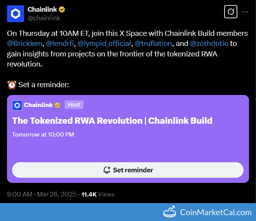Image resolution: width=256 pixels, height=221 pixels.
Task: Click the 8:00 AM Mar 26, 2025 timestamp
Action: tap(41, 194)
